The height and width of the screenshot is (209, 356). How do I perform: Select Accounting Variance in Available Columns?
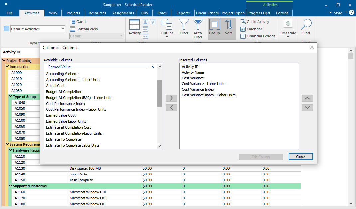62,74
